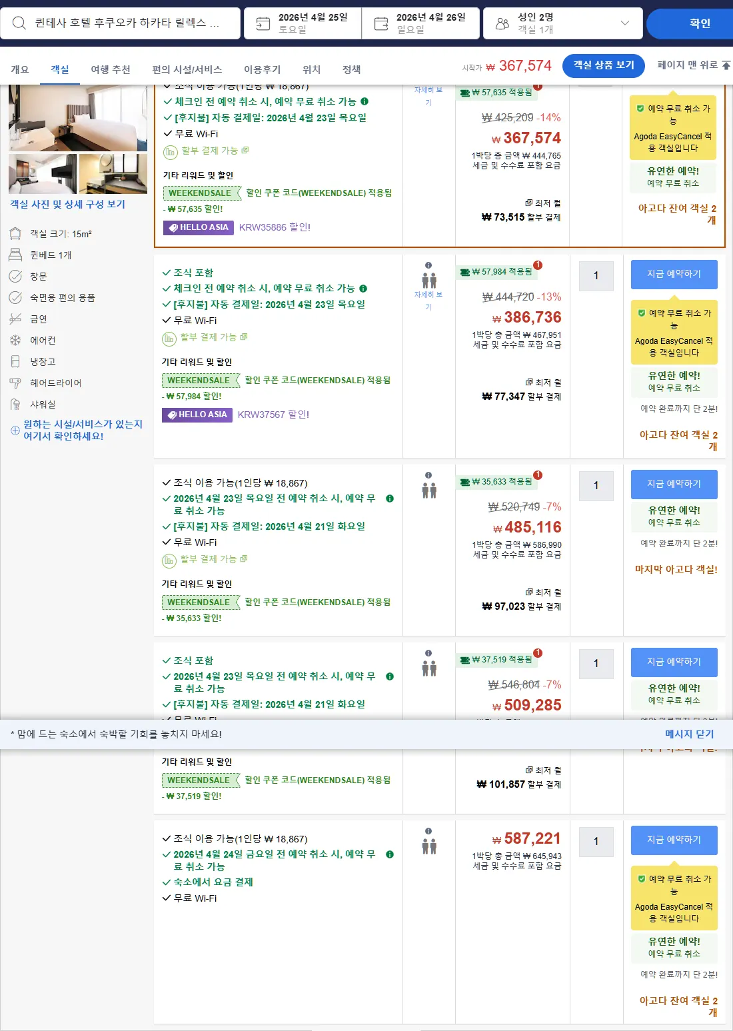This screenshot has width=733, height=1031.
Task: Click 할부 결제 가능 in the ₩485,116 offer
Action: 209,559
